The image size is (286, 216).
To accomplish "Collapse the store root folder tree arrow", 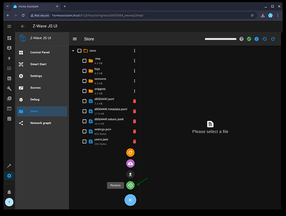I will pyautogui.click(x=73, y=51).
